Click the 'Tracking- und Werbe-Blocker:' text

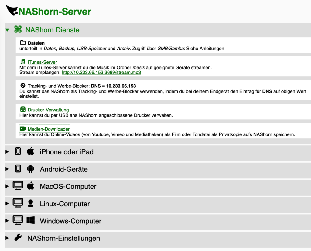(x=59, y=86)
